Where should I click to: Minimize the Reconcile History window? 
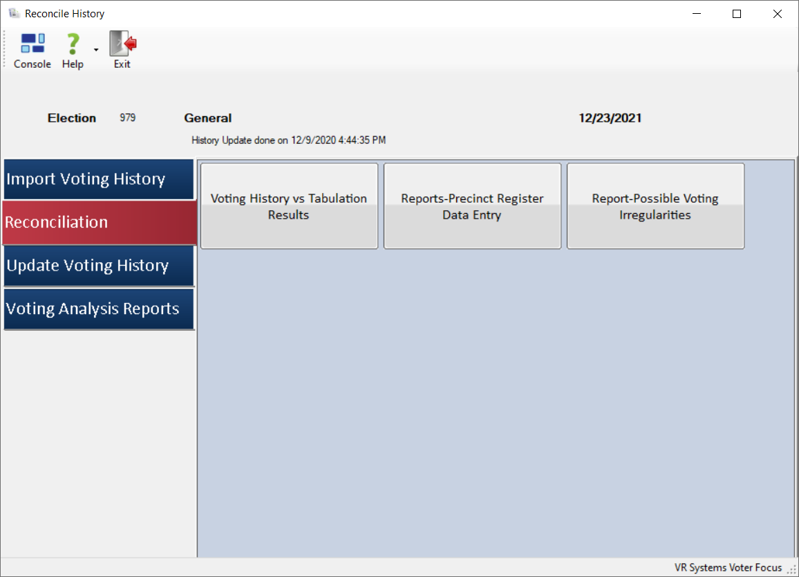697,14
